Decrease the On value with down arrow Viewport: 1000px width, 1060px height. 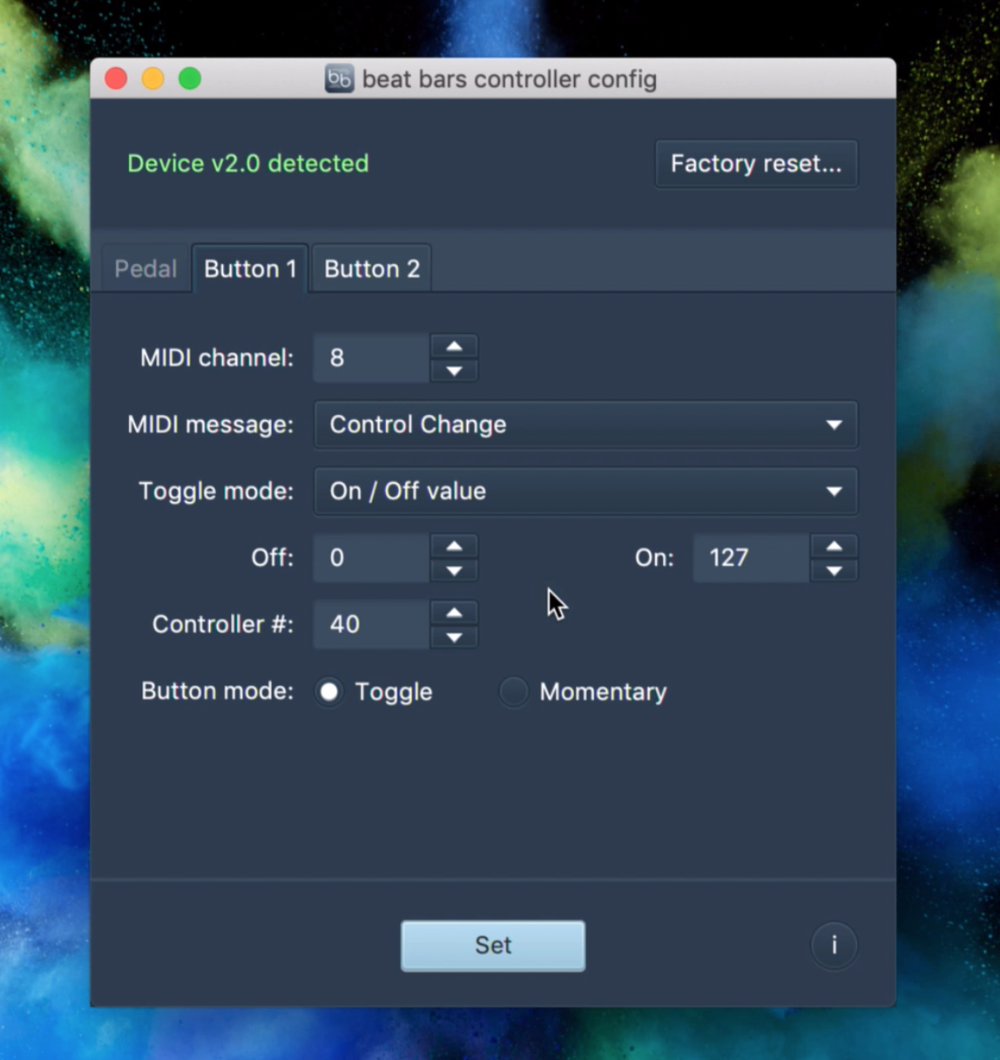click(834, 571)
